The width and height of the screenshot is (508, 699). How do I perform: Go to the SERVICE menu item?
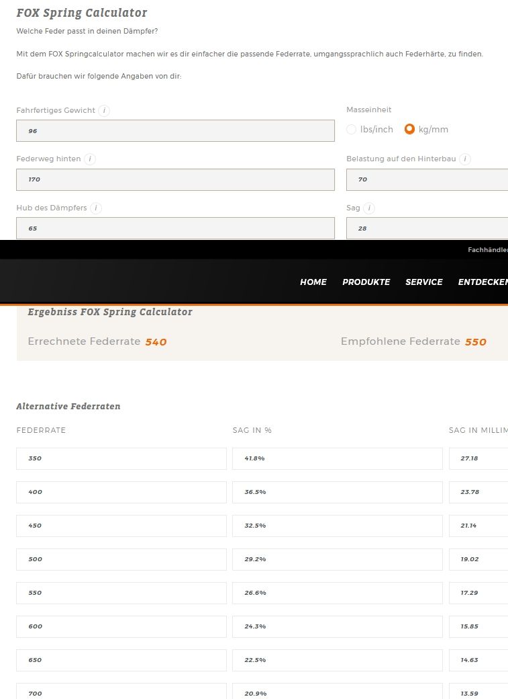click(x=423, y=282)
